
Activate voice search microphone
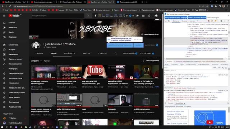point(95,16)
